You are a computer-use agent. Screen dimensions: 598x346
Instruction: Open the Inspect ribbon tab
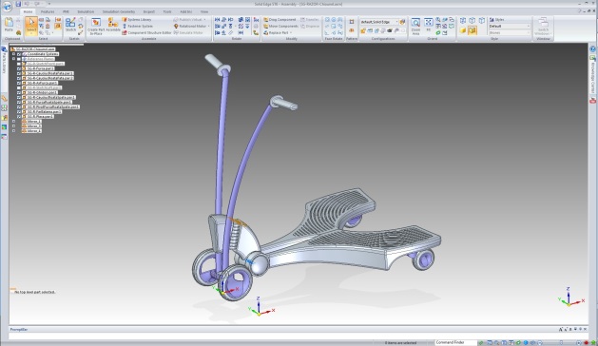tap(149, 11)
